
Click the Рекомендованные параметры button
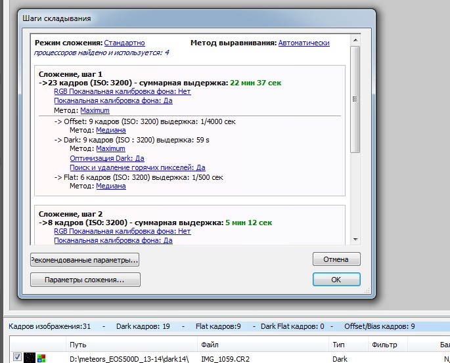pyautogui.click(x=85, y=260)
